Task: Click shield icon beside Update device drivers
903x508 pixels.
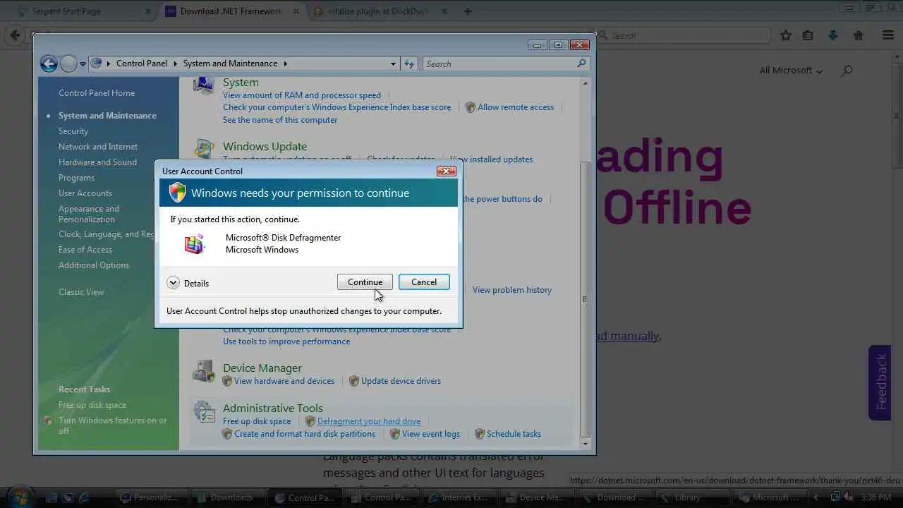Action: point(354,381)
